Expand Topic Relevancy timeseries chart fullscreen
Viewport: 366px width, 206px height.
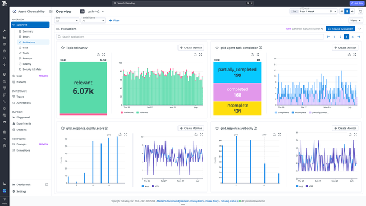click(200, 54)
